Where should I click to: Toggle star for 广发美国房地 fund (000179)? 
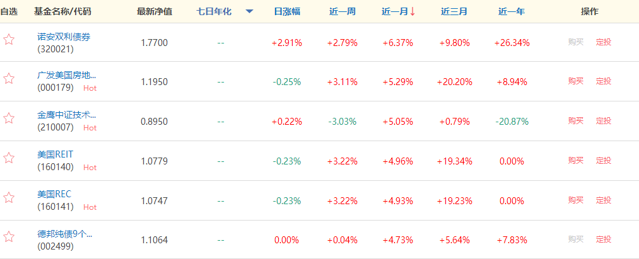pos(9,79)
